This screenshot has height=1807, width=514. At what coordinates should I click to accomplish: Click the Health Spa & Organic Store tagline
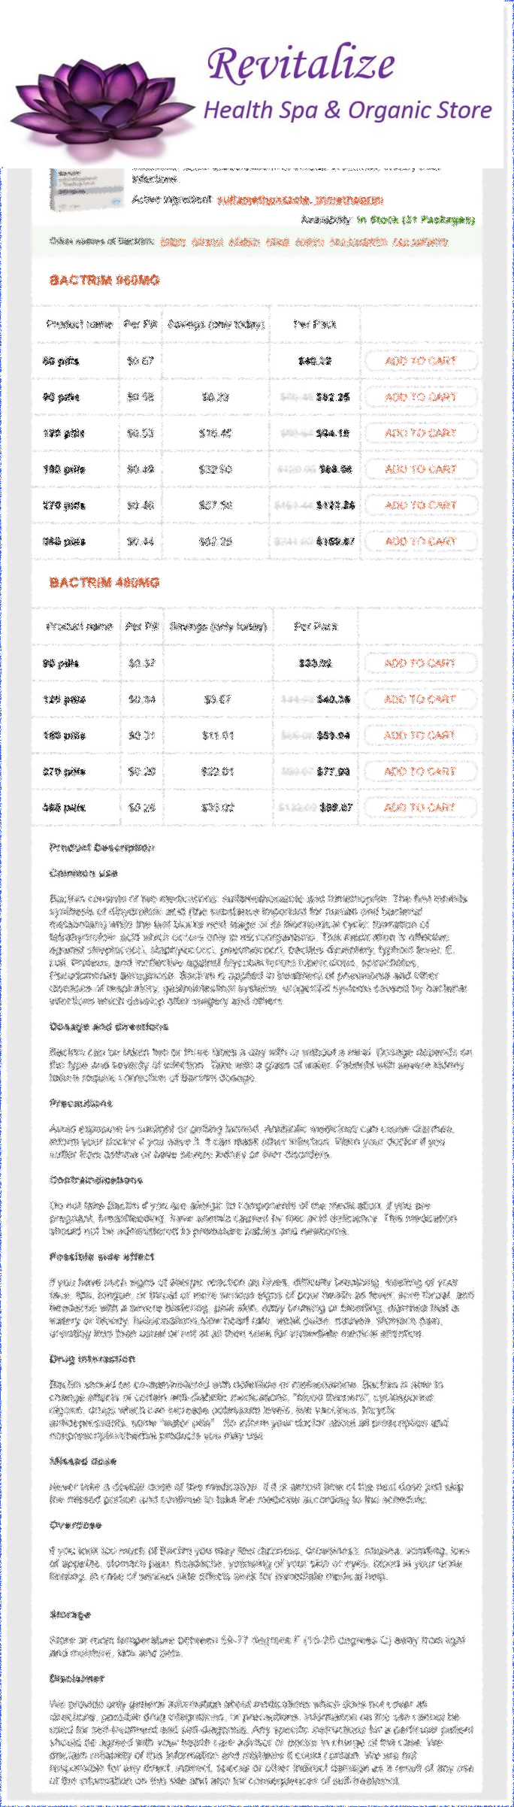[347, 111]
